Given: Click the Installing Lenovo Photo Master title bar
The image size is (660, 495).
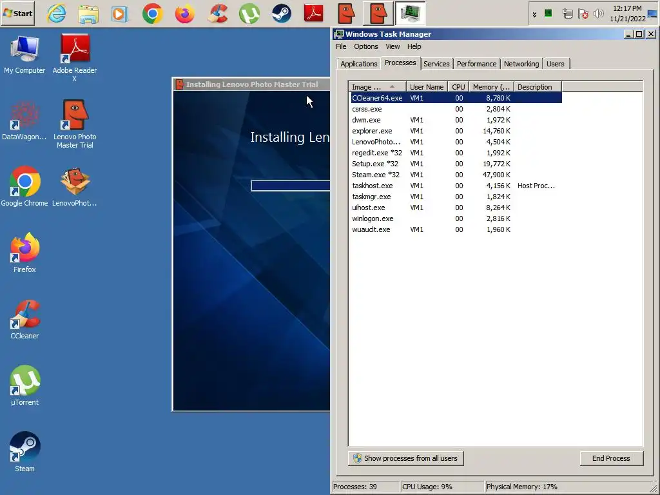Looking at the screenshot, I should click(252, 84).
